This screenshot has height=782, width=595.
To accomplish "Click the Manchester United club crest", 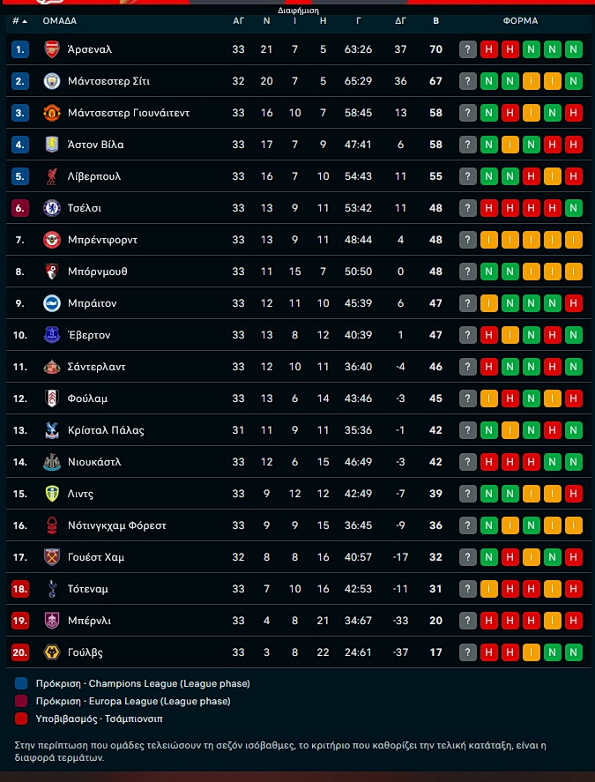I will click(51, 113).
